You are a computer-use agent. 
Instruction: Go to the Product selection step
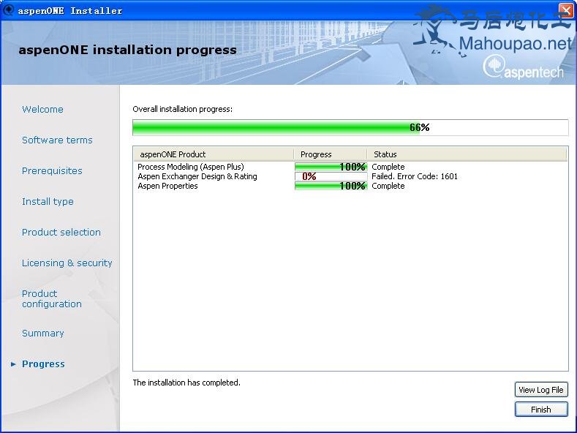61,233
